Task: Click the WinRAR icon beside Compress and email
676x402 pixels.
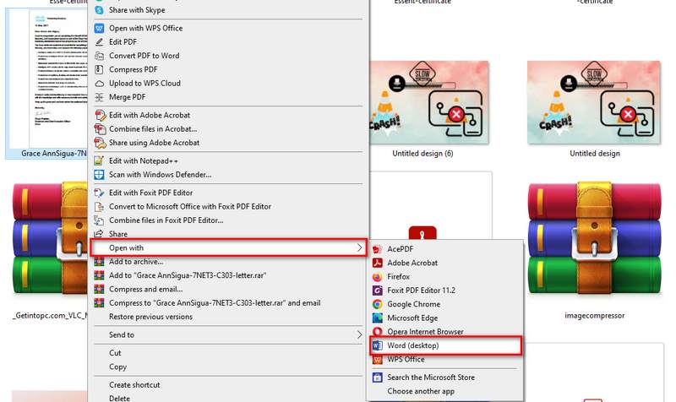Action: point(99,289)
